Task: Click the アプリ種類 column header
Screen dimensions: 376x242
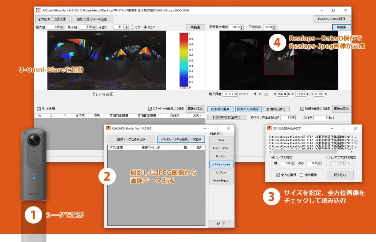Action: tap(116, 148)
